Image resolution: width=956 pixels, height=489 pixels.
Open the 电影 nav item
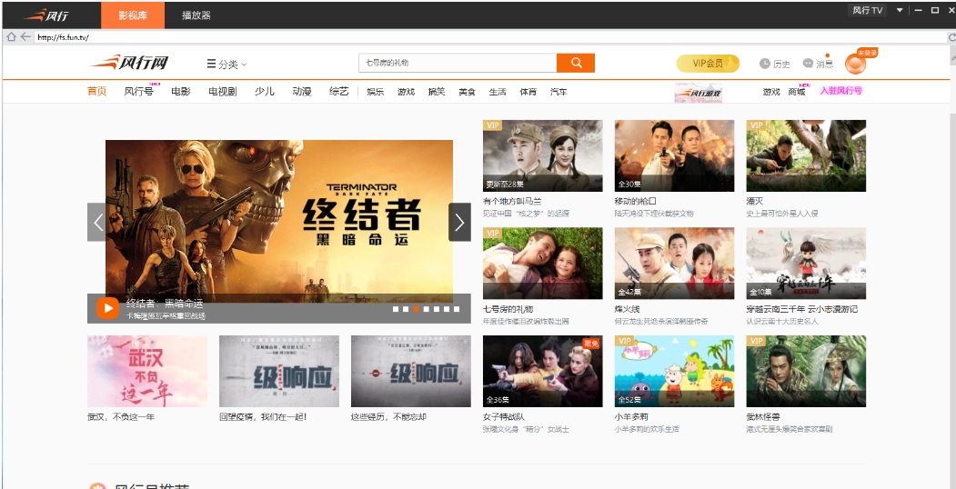(x=180, y=91)
